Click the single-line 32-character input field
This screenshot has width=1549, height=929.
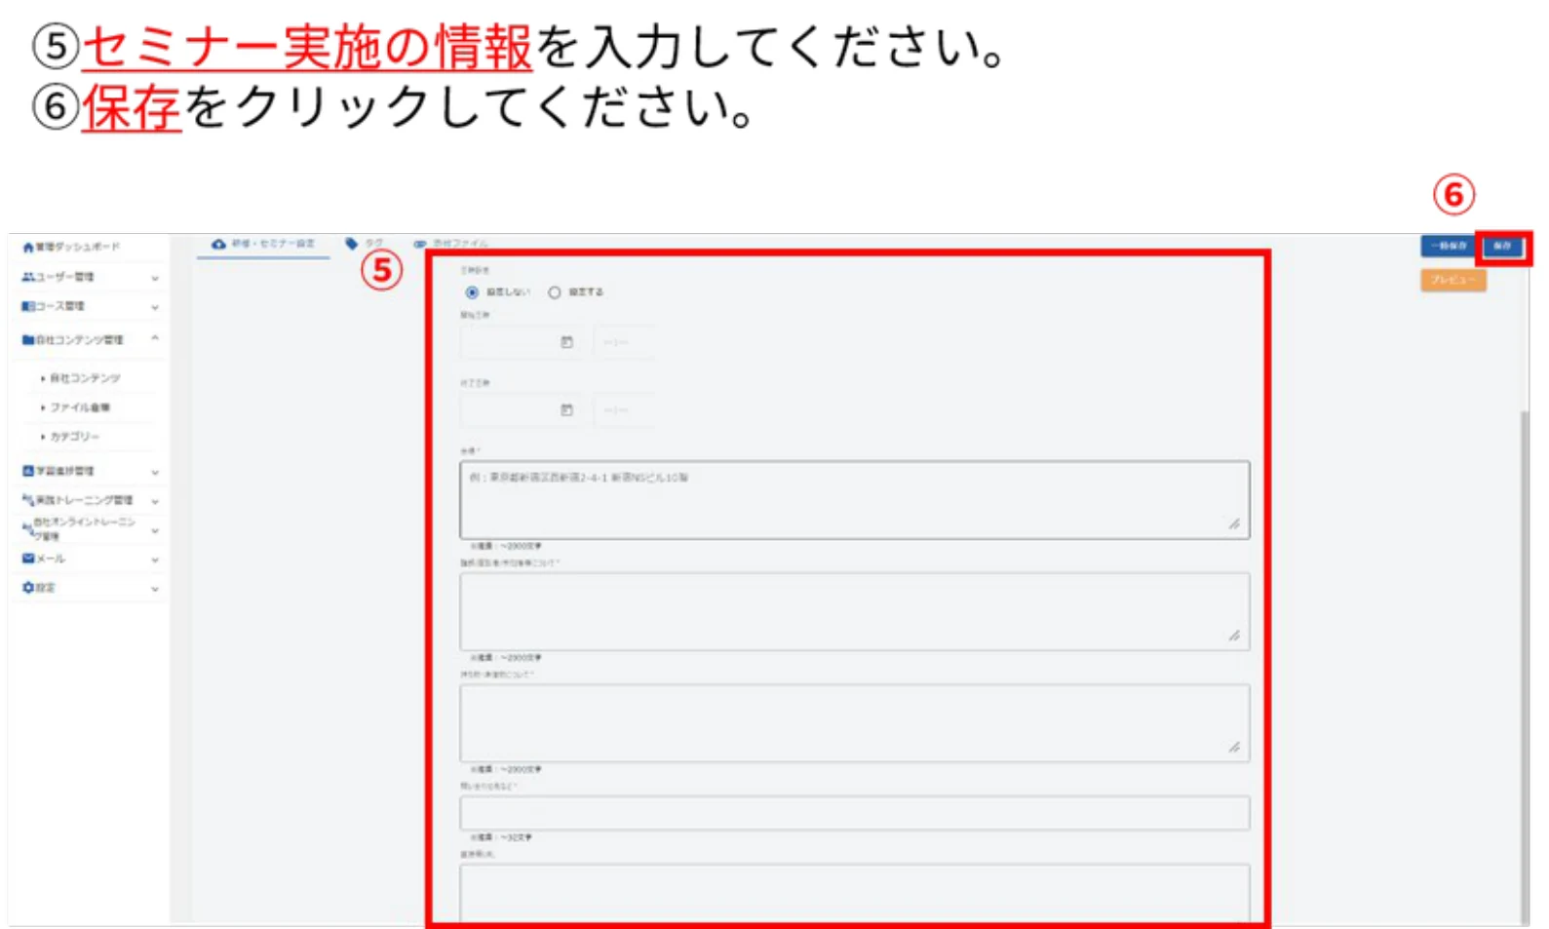tap(855, 813)
